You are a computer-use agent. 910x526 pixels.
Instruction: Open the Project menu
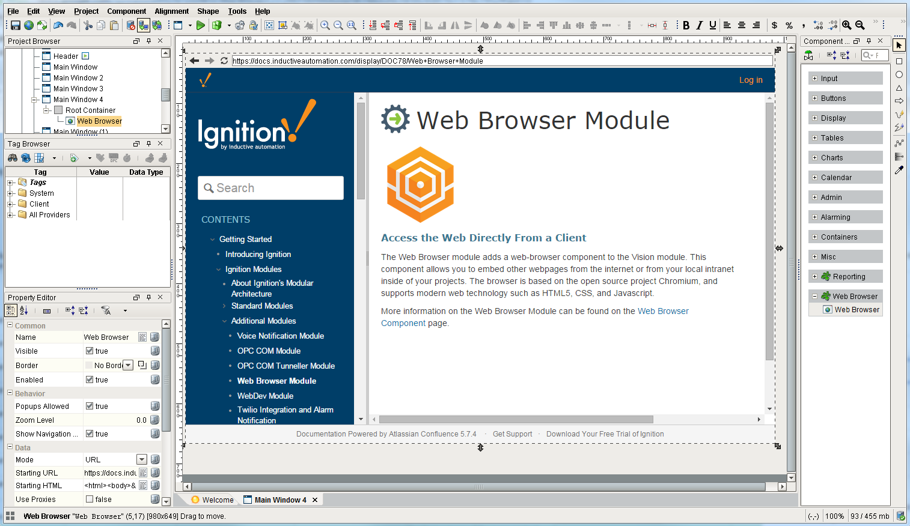[87, 11]
